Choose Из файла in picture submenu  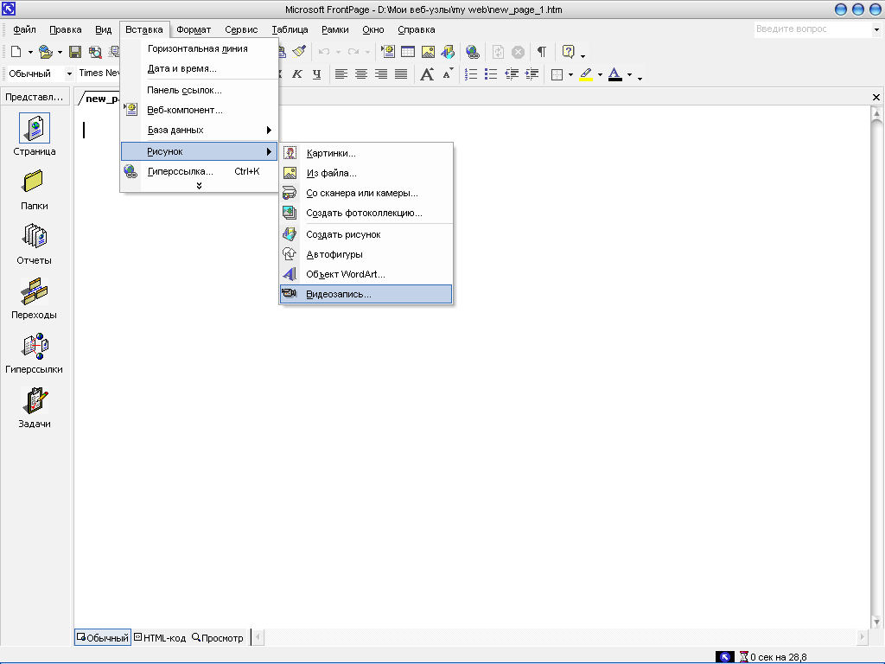pos(366,173)
